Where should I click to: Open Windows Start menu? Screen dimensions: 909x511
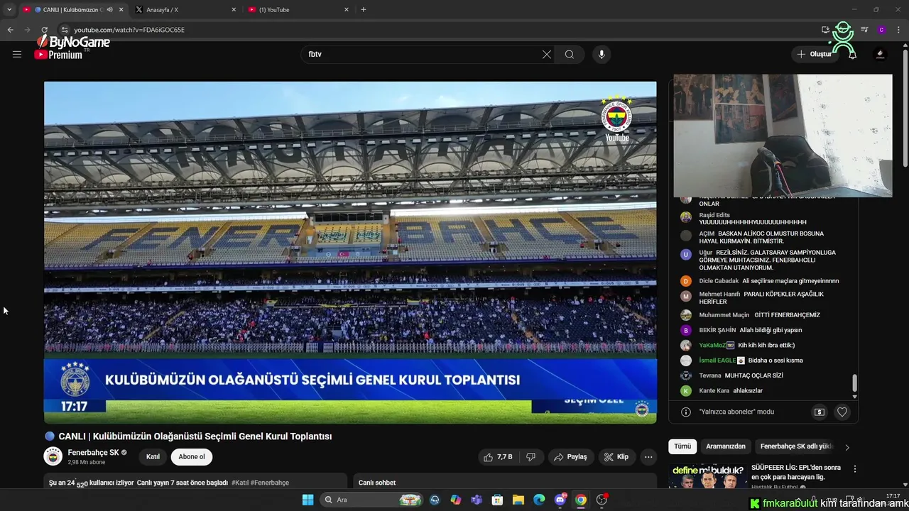[x=307, y=500]
